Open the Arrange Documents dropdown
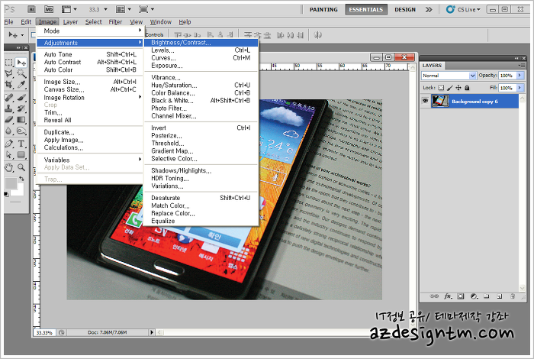 pos(124,9)
